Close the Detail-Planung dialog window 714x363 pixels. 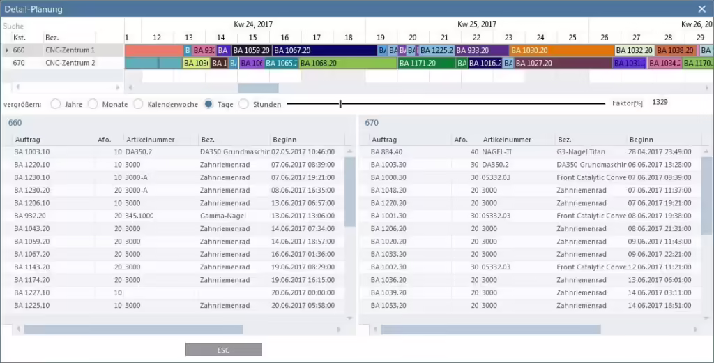[701, 8]
